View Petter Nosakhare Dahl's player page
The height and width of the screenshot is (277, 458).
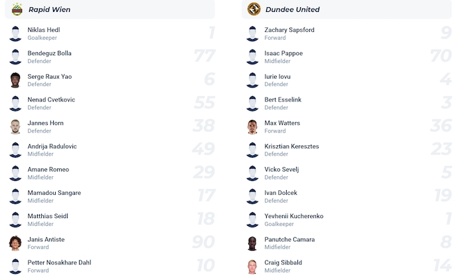(x=59, y=262)
